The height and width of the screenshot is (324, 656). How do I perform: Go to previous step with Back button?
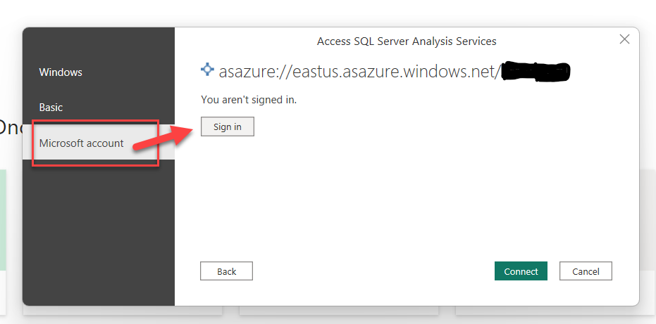pyautogui.click(x=226, y=271)
